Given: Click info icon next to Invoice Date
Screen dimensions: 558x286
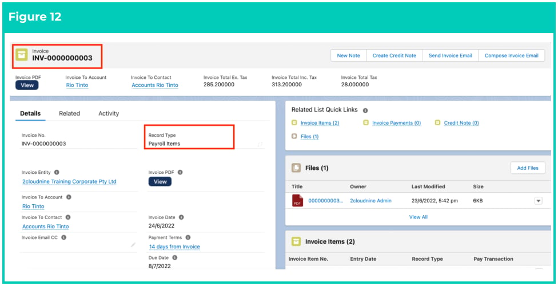Looking at the screenshot, I should [x=181, y=217].
